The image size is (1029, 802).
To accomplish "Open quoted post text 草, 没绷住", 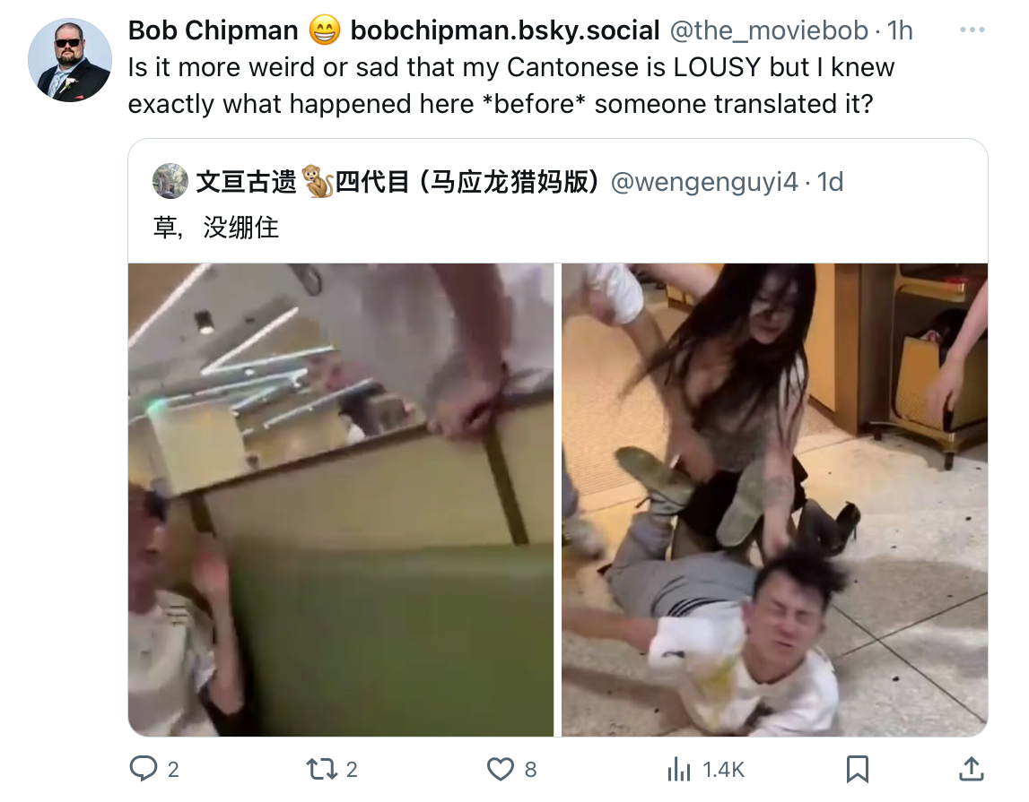I will click(x=216, y=228).
